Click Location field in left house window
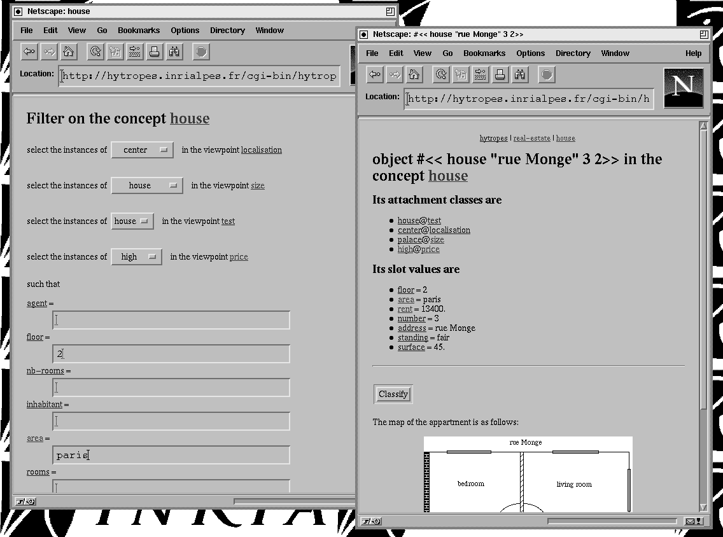 coord(199,76)
